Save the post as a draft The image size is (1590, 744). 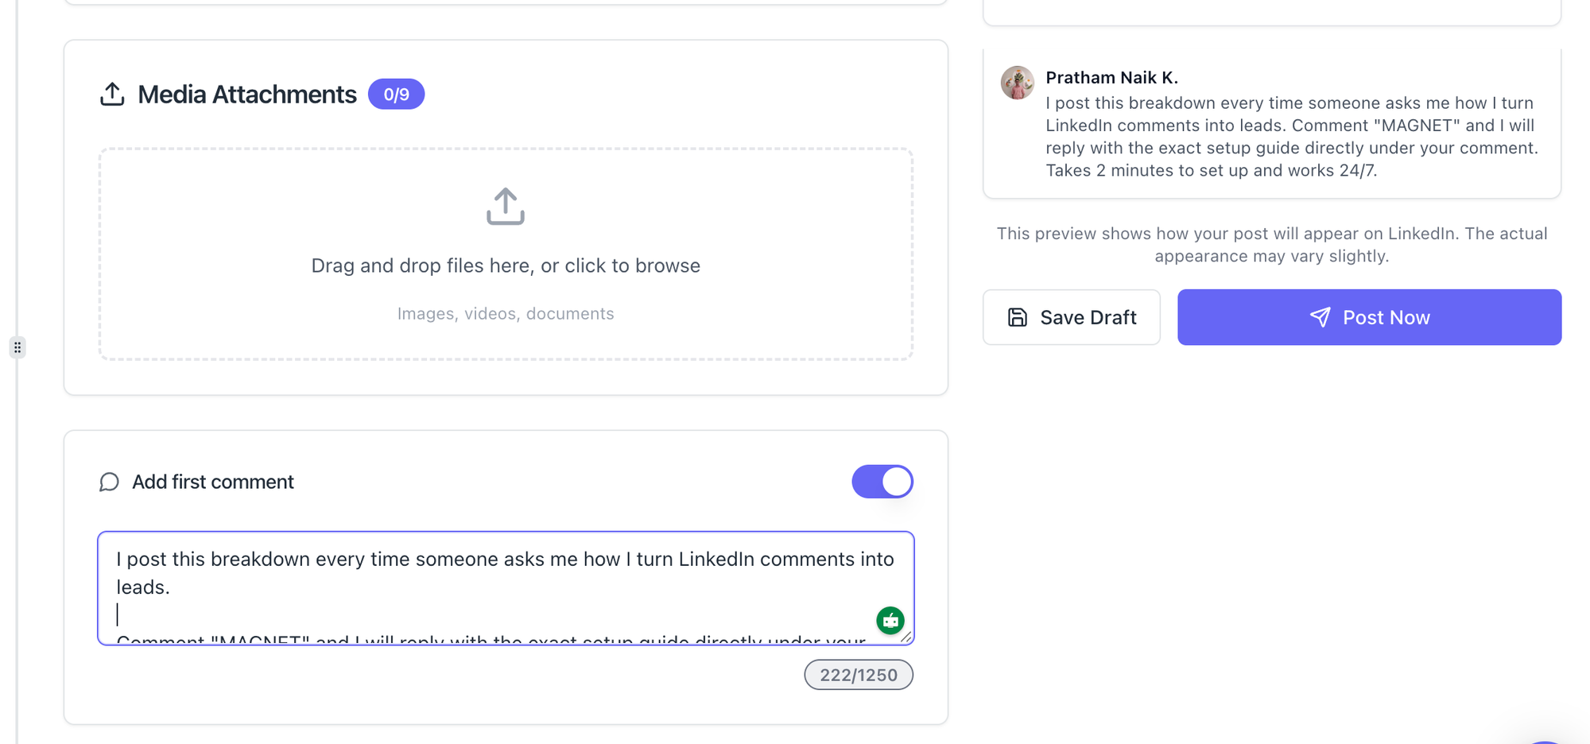coord(1071,317)
